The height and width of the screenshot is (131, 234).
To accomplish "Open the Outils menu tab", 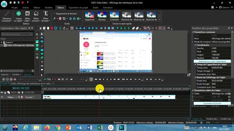I will [95, 8].
